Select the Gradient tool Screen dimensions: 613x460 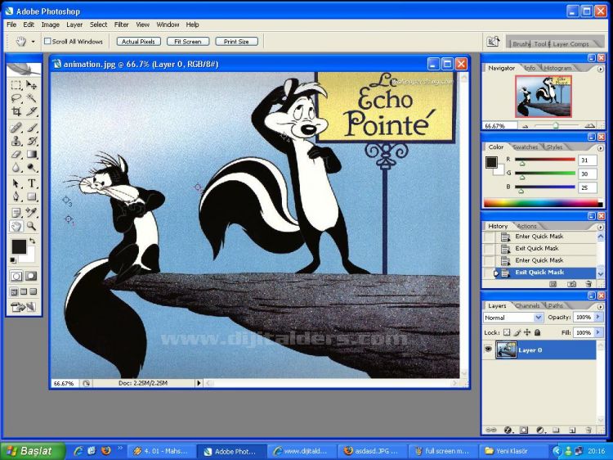(31, 154)
